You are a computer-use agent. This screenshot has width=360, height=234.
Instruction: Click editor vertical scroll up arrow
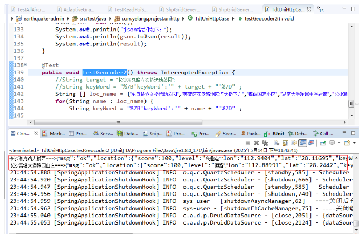[x=352, y=27]
